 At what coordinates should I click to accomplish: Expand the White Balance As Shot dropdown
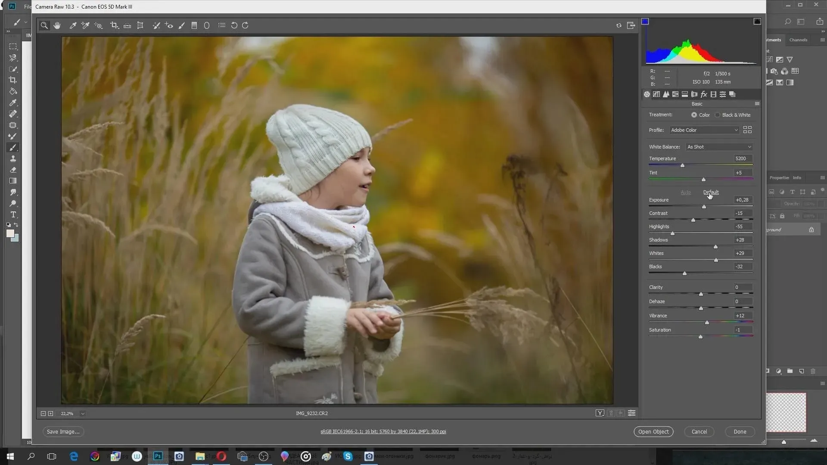click(719, 147)
